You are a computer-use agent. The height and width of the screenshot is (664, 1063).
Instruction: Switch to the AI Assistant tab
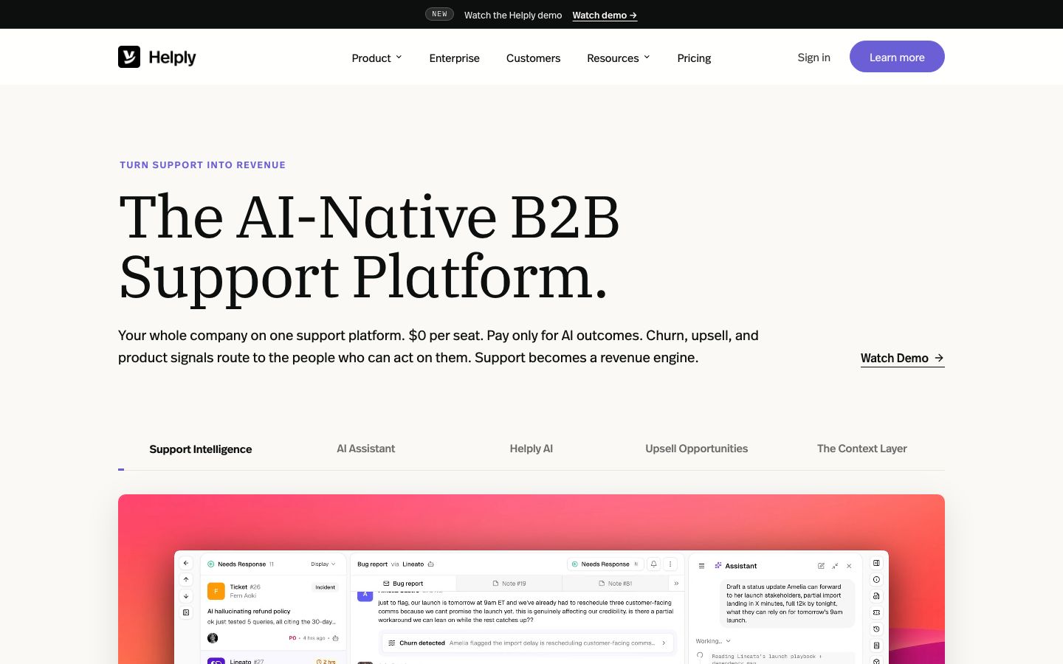pyautogui.click(x=366, y=449)
